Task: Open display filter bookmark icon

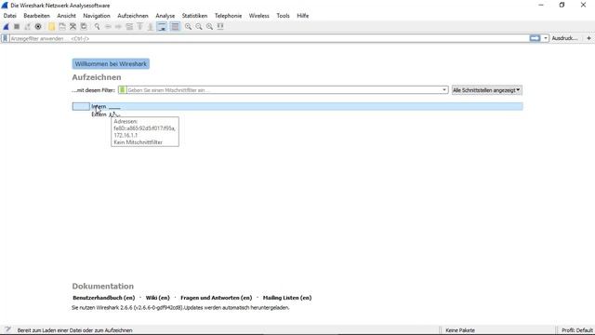Action: point(6,38)
